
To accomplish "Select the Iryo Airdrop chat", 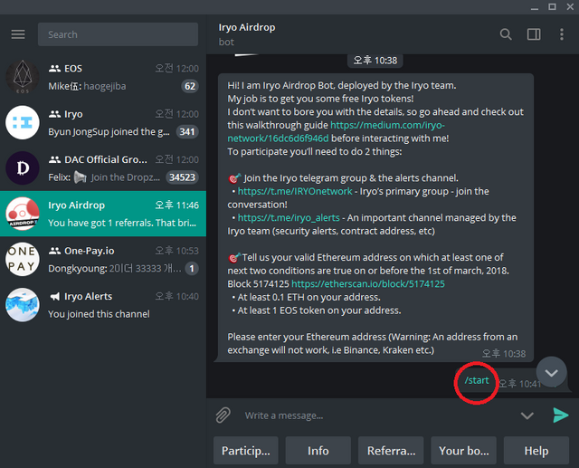I will click(x=103, y=214).
